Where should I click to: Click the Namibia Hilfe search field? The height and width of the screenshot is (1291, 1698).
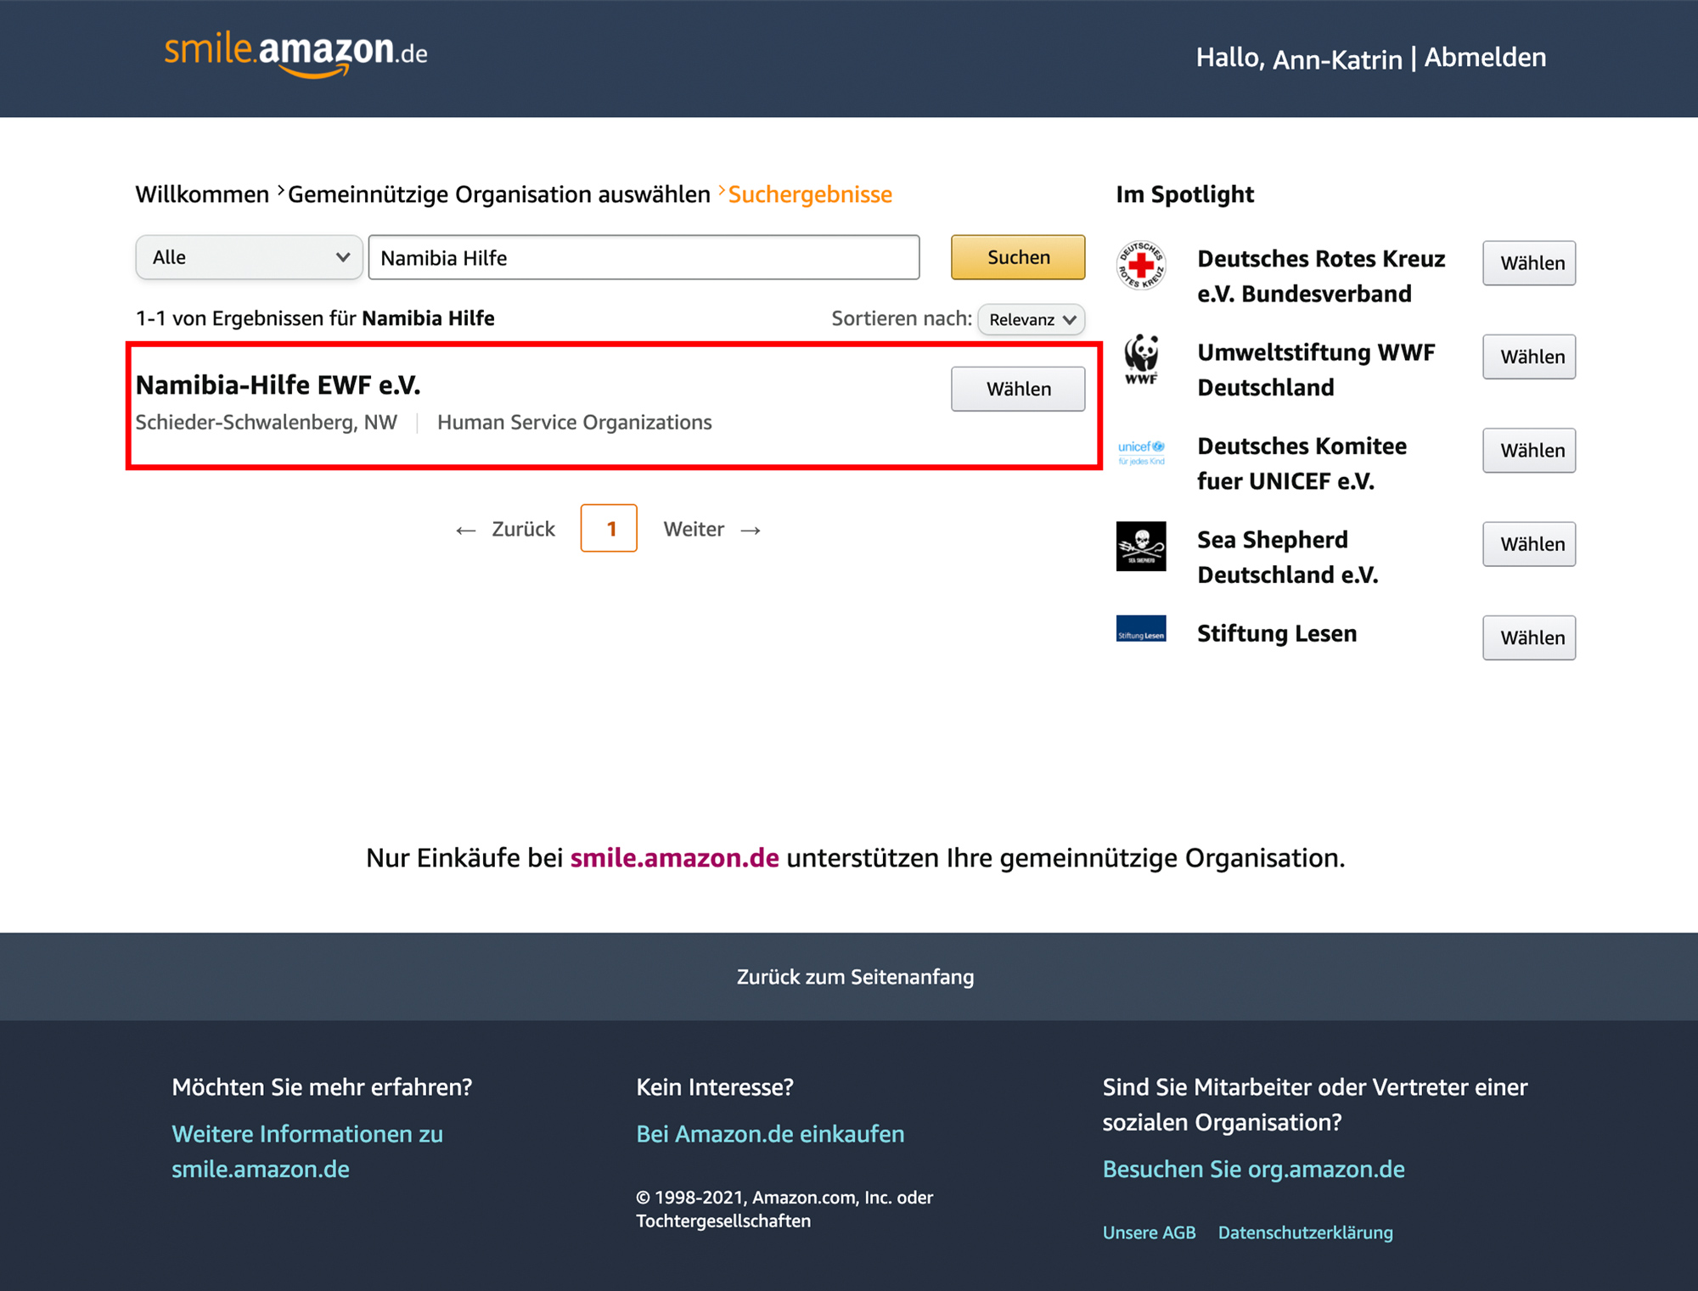[x=644, y=257]
